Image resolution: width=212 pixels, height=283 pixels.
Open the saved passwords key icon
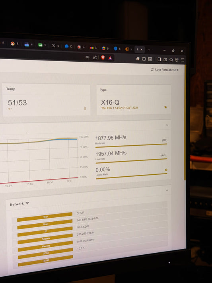click(88, 57)
